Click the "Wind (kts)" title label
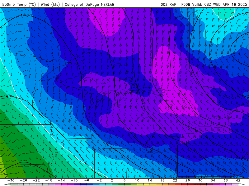The image size is (249, 186). coord(50,4)
